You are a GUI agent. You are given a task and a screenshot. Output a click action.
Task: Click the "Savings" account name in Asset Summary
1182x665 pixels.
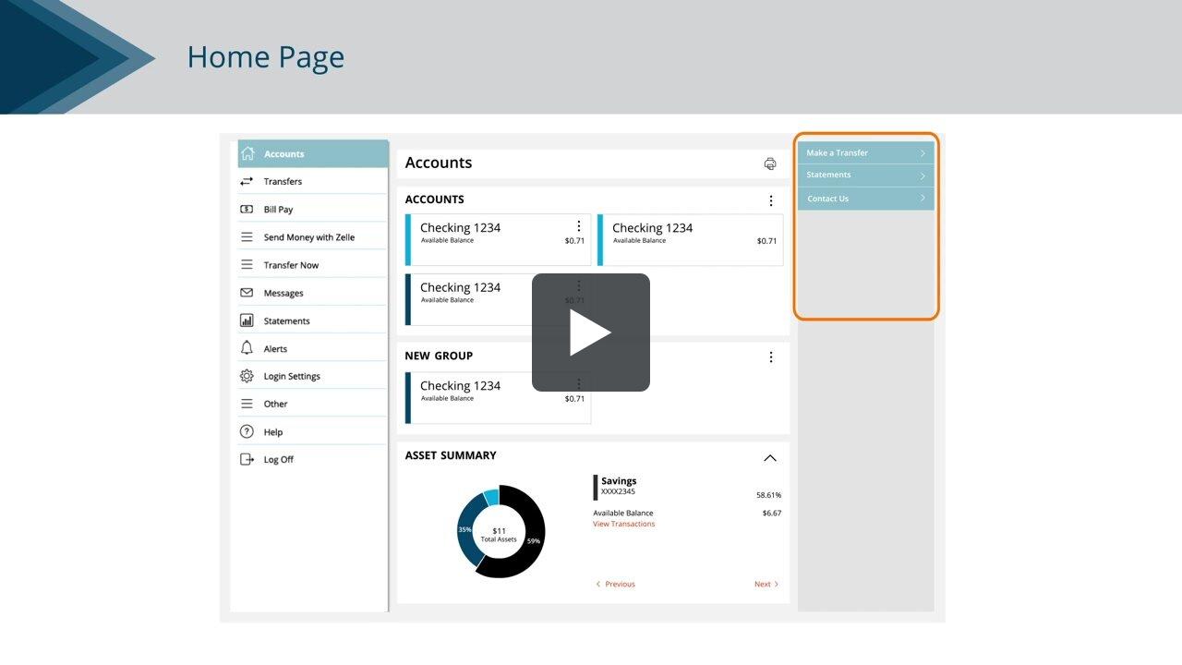tap(619, 481)
